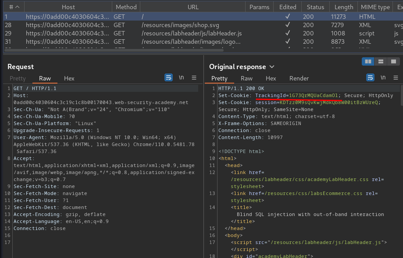Select the row for /resources/labheader/js/labHeader.js
The image size is (403, 258).
pyautogui.click(x=203, y=33)
